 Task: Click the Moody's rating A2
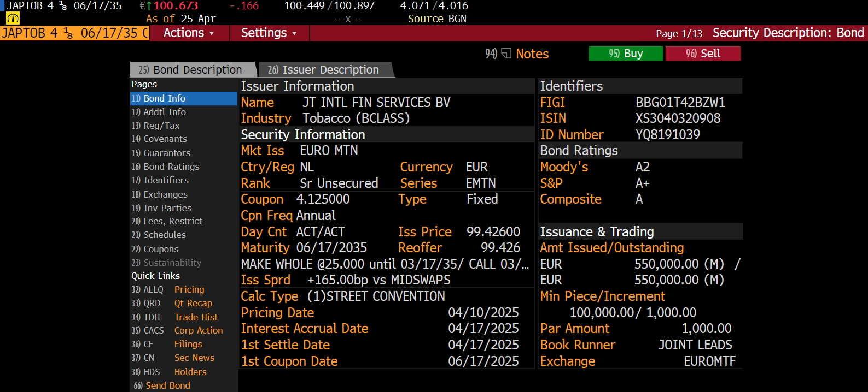(x=643, y=167)
